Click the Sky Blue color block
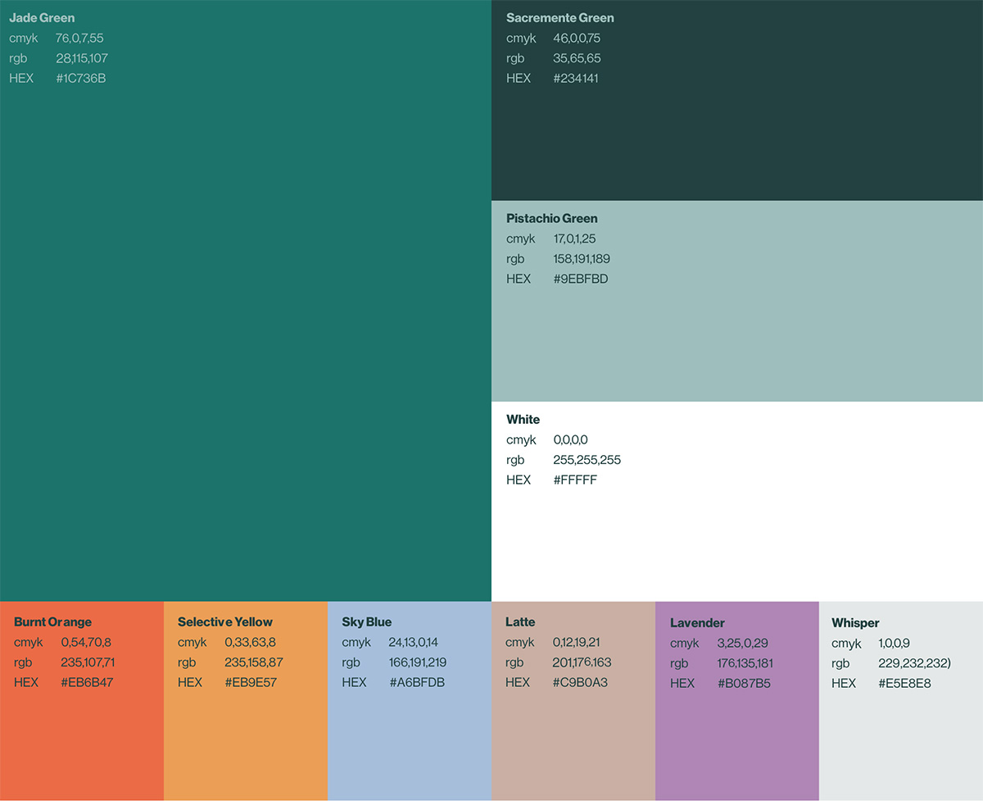This screenshot has width=983, height=801. tap(410, 738)
